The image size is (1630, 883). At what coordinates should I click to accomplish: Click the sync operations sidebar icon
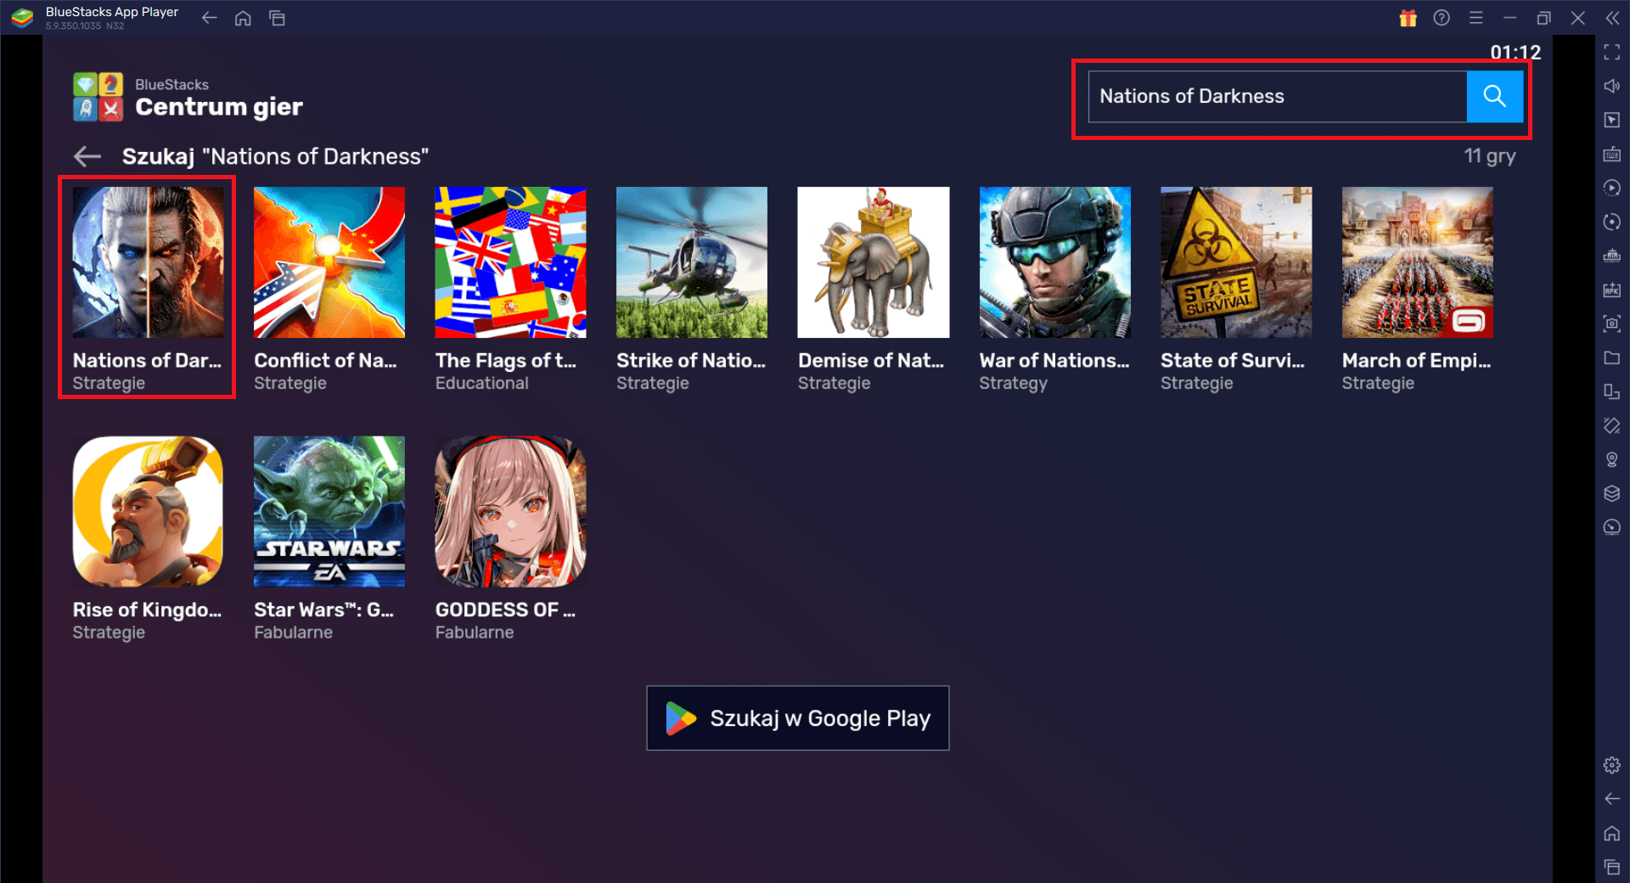(x=1612, y=222)
